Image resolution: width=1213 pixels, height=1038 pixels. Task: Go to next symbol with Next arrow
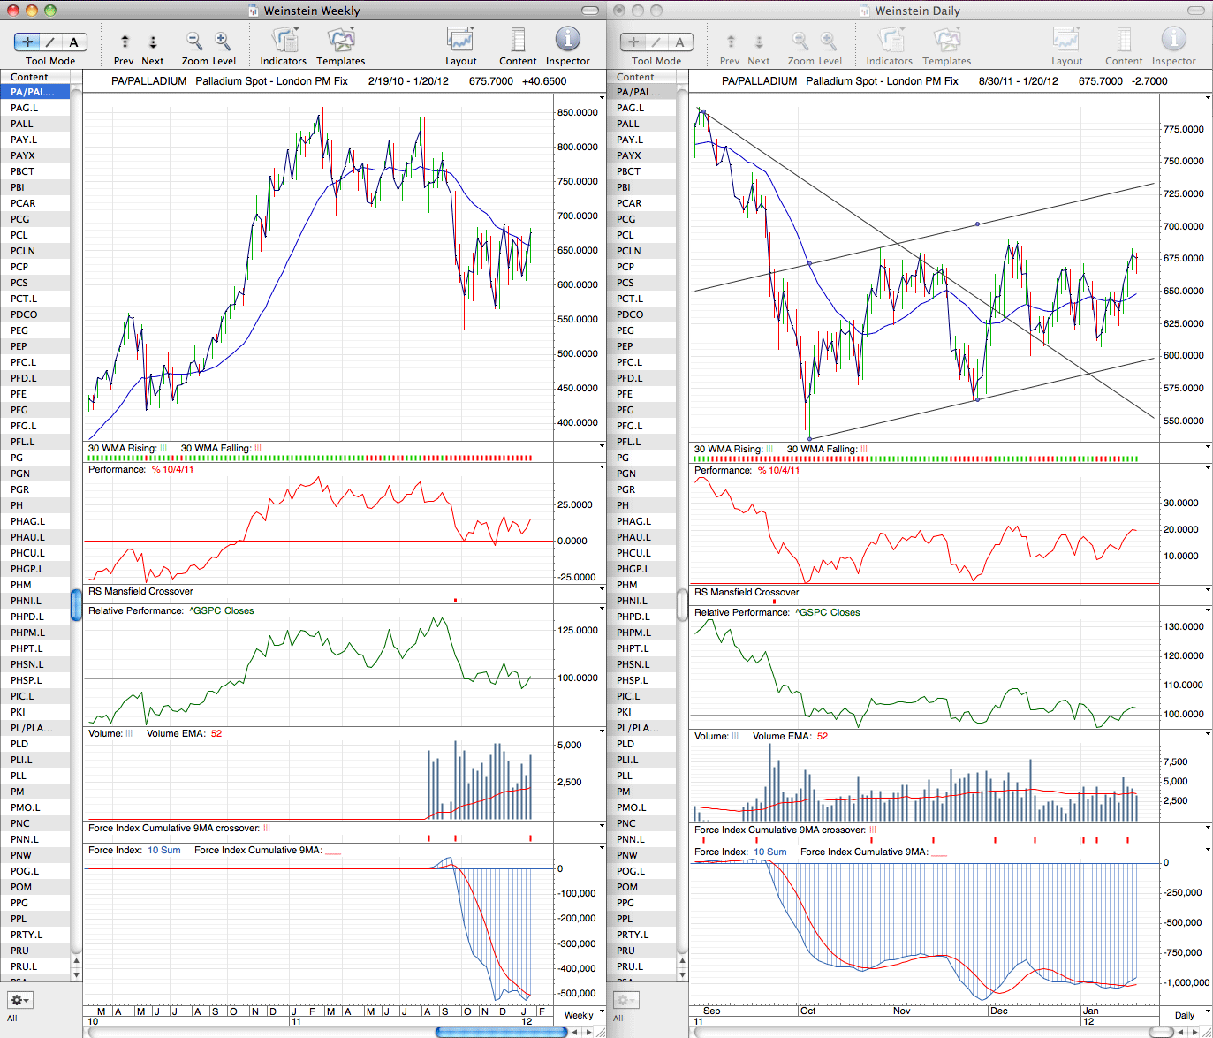[x=153, y=42]
